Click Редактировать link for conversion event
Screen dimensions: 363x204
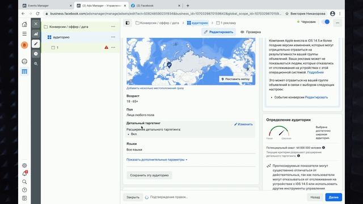(x=316, y=97)
